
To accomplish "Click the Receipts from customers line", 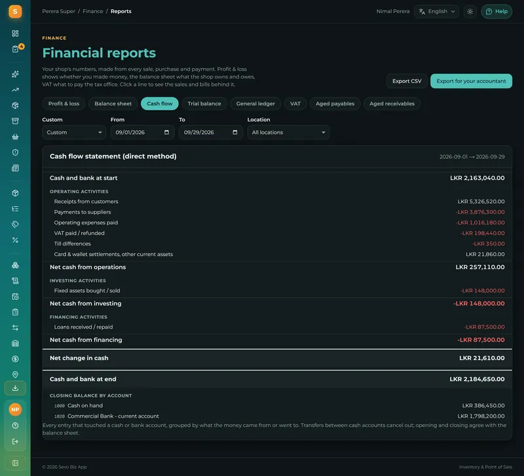I will [x=277, y=202].
